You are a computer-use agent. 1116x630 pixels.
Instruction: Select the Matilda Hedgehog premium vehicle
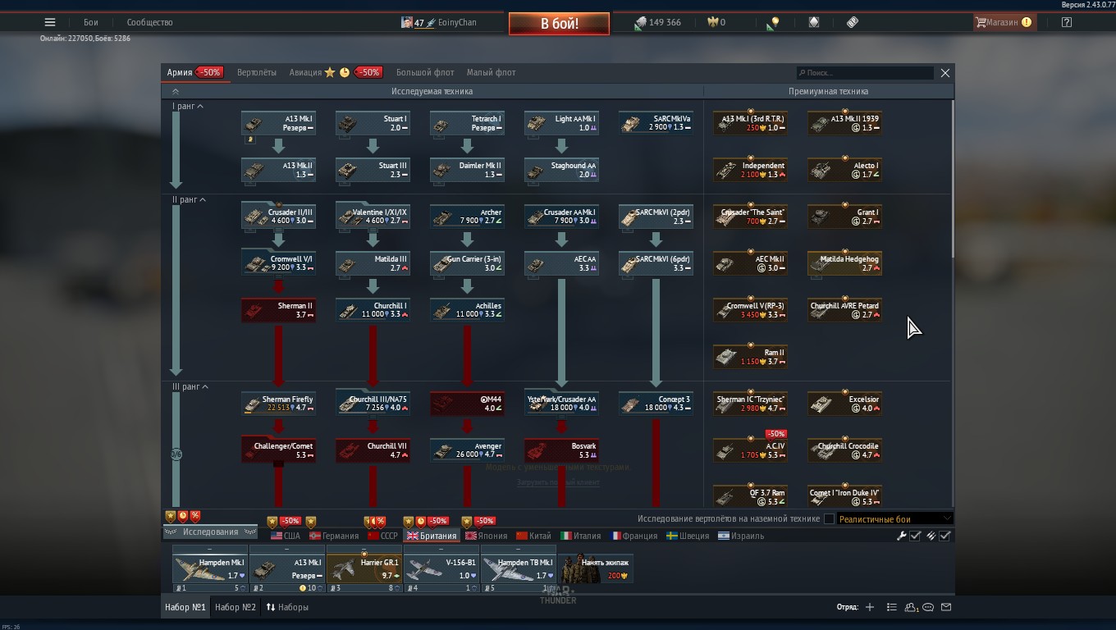click(844, 262)
